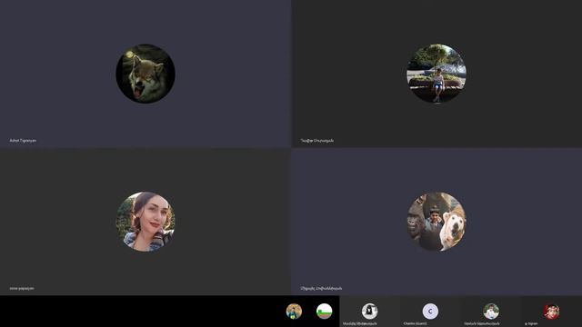Select the red-toned avatar at the strip's end

tap(552, 311)
